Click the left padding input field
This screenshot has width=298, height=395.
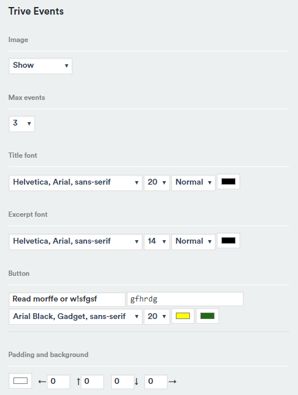58,382
